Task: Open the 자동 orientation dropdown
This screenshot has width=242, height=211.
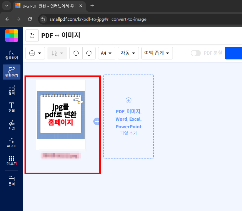Action: point(128,53)
